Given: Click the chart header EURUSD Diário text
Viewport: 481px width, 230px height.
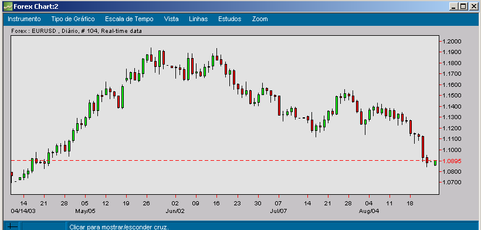Looking at the screenshot, I should [x=76, y=31].
